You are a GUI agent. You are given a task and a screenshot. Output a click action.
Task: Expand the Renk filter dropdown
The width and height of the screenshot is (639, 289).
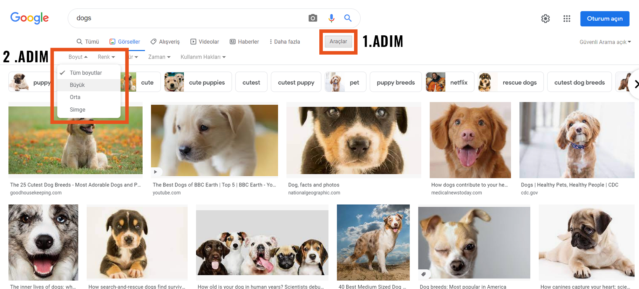pos(106,57)
